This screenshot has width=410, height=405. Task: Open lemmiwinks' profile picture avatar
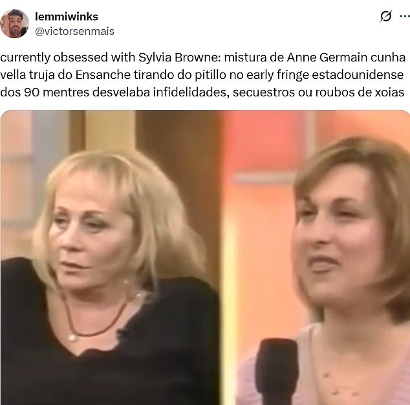(14, 23)
